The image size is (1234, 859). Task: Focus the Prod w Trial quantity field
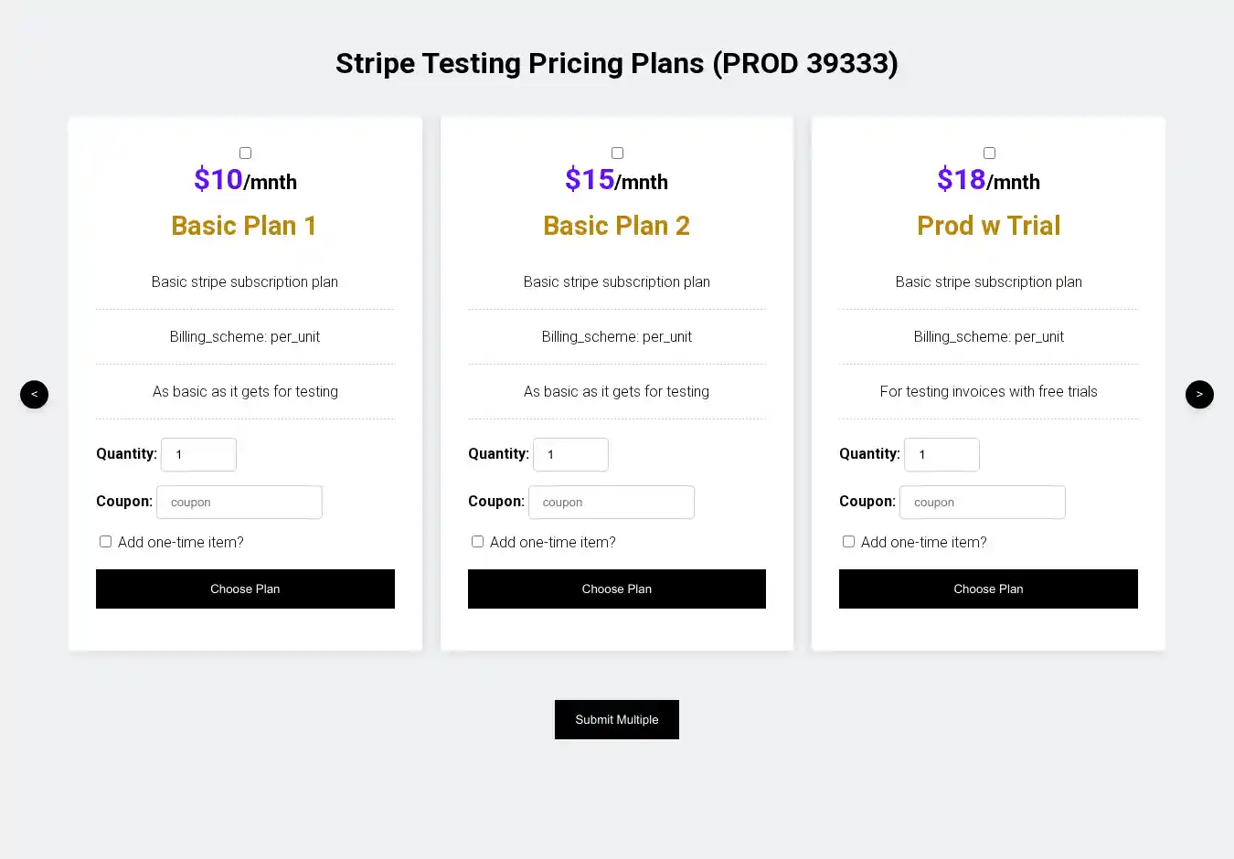tap(941, 454)
